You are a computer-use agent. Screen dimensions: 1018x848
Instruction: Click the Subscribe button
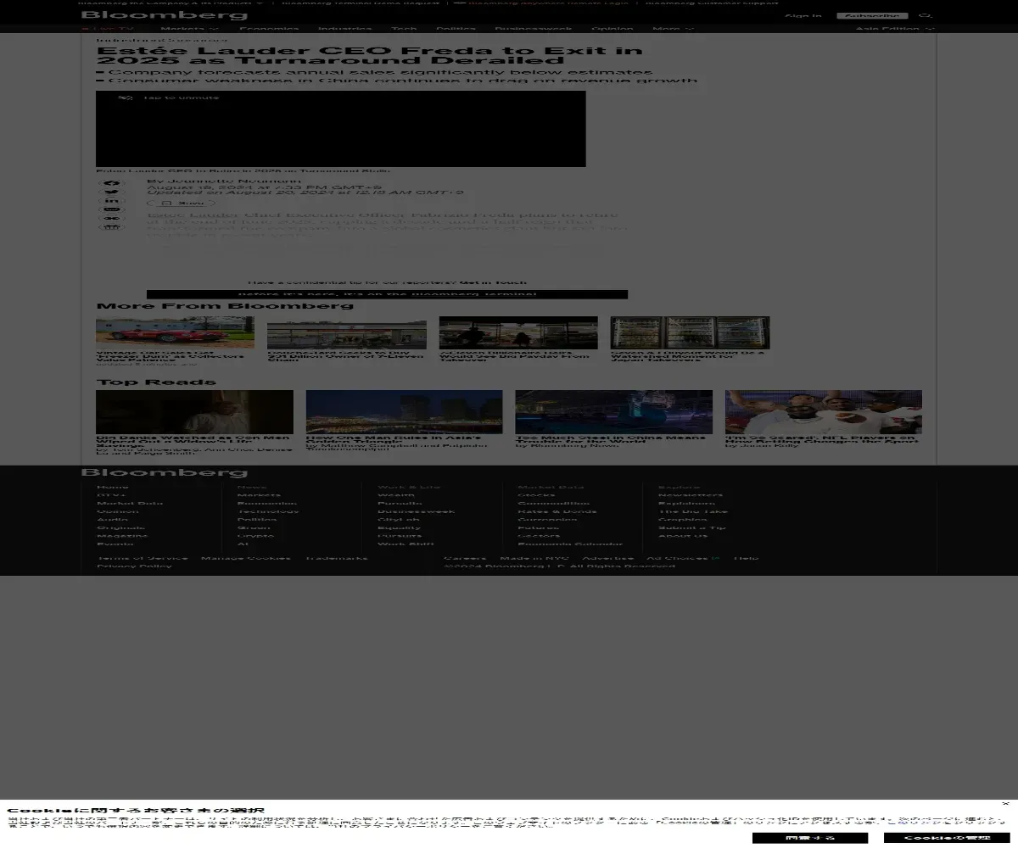872,16
